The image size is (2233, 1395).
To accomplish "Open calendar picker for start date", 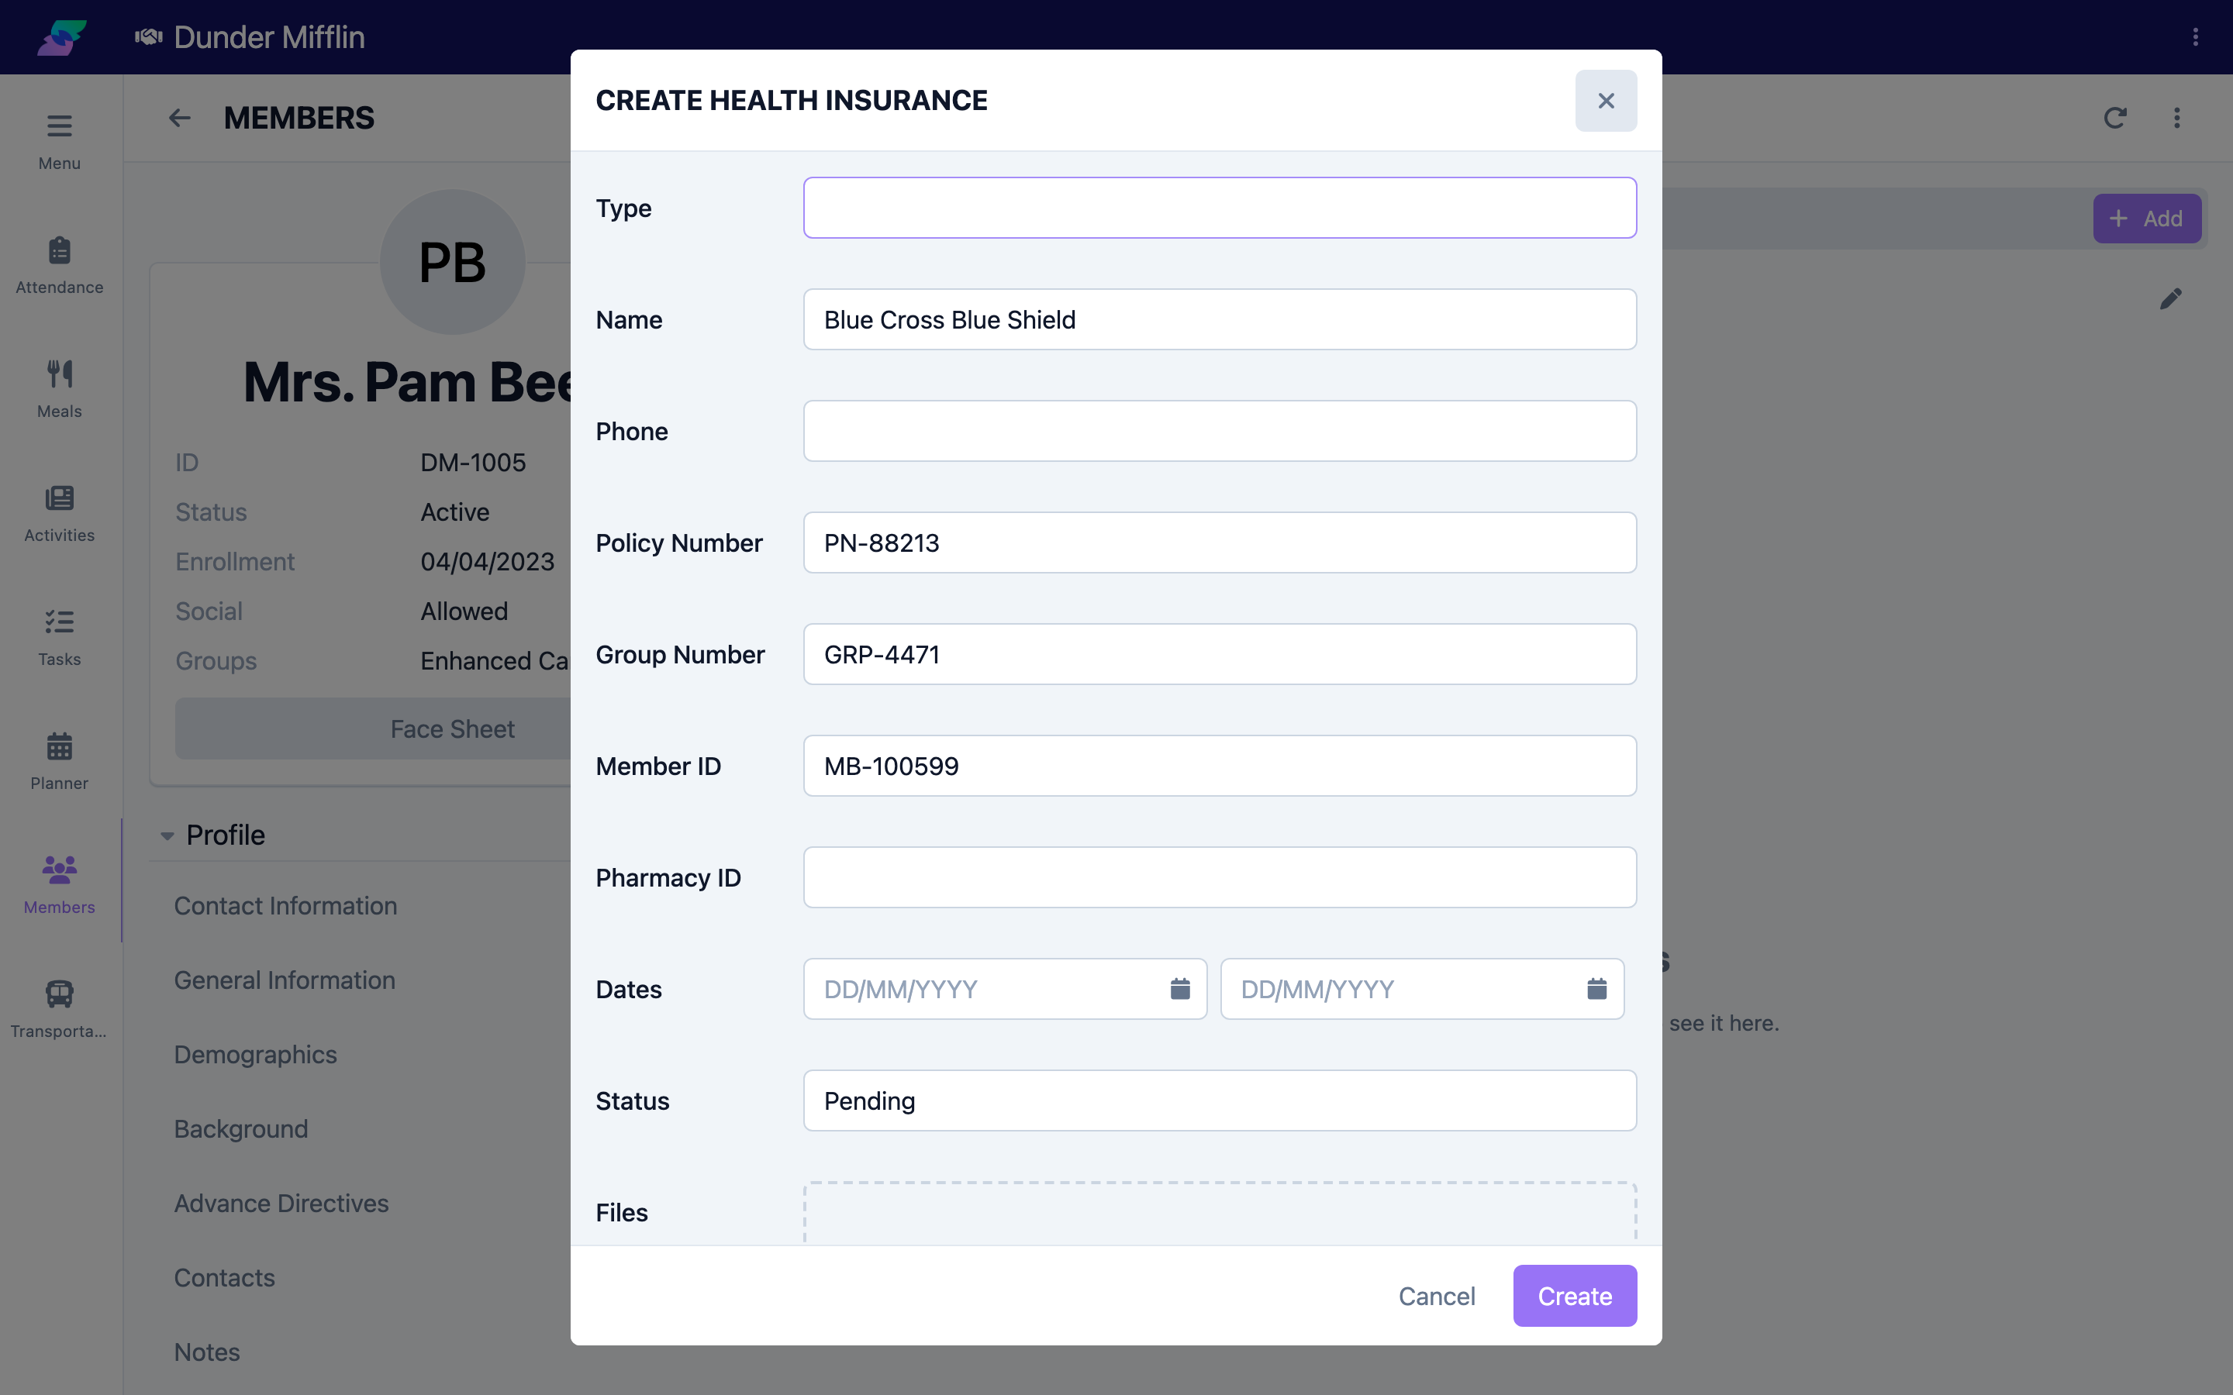I will [1180, 989].
